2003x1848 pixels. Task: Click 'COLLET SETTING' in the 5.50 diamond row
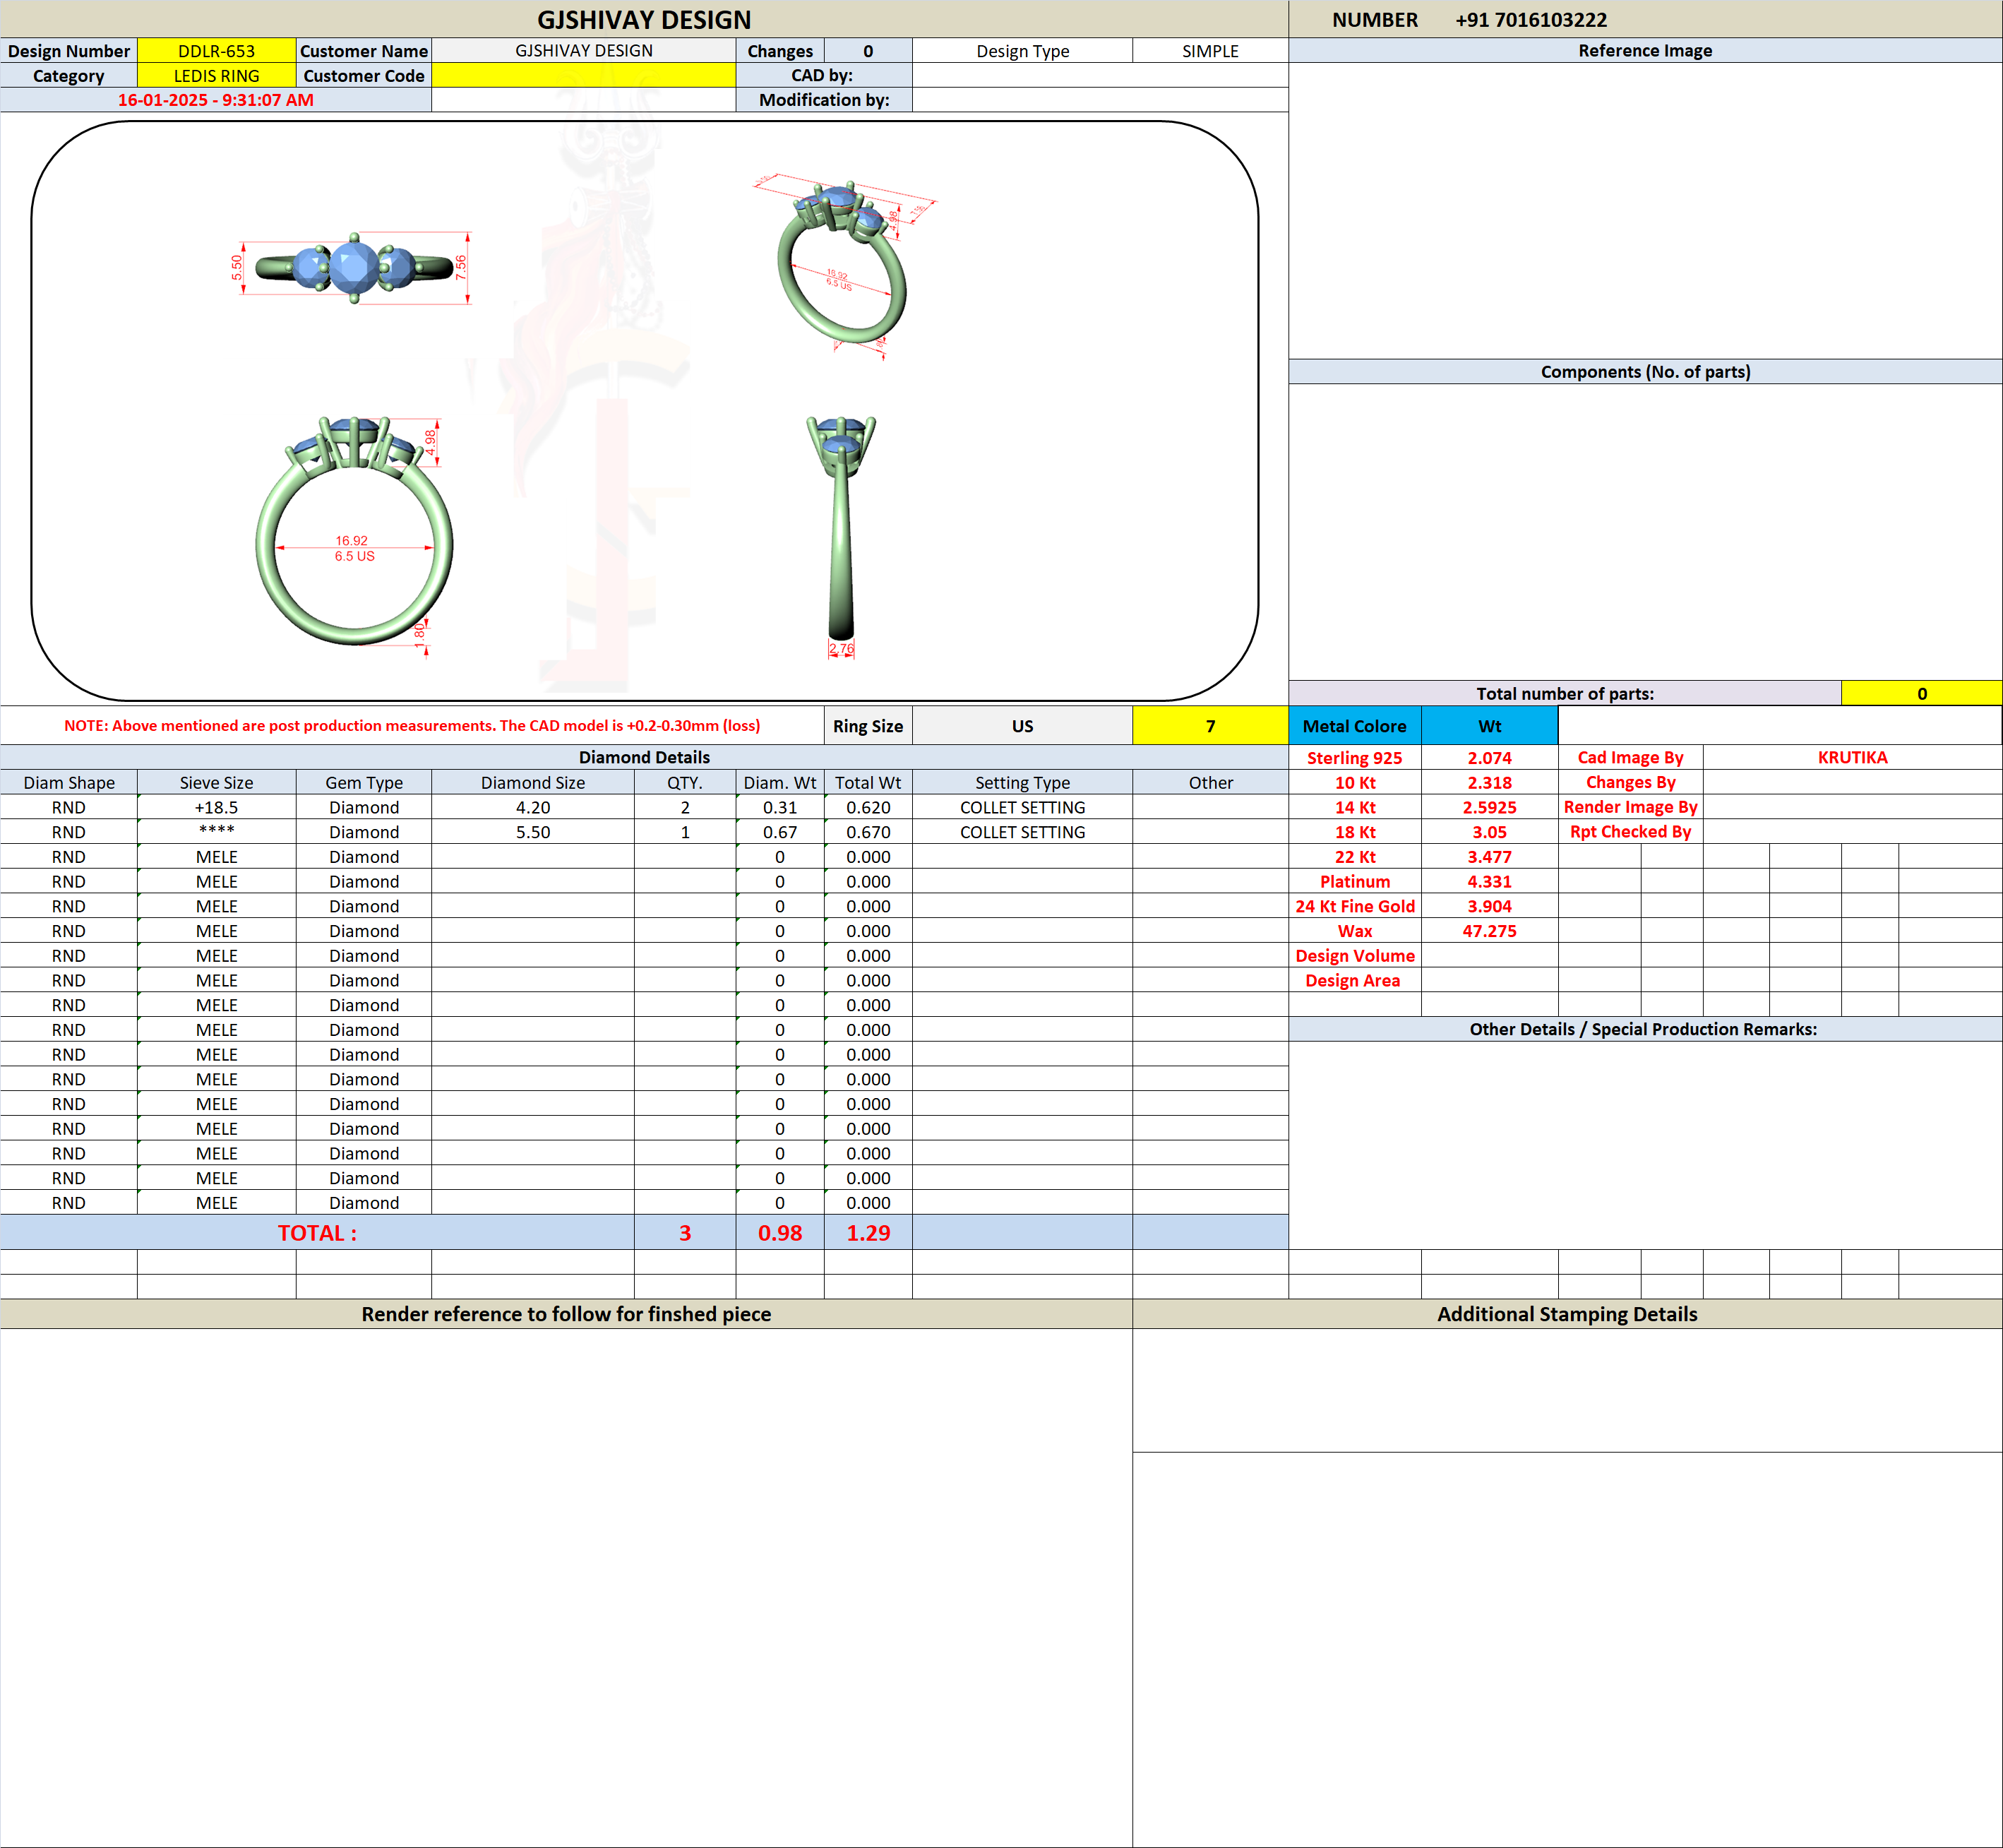pos(1022,832)
